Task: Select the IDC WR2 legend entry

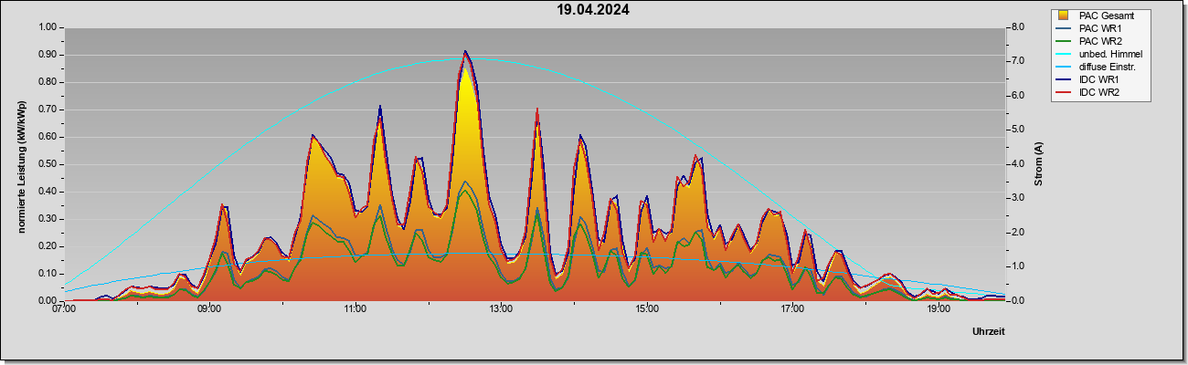Action: [1090, 92]
